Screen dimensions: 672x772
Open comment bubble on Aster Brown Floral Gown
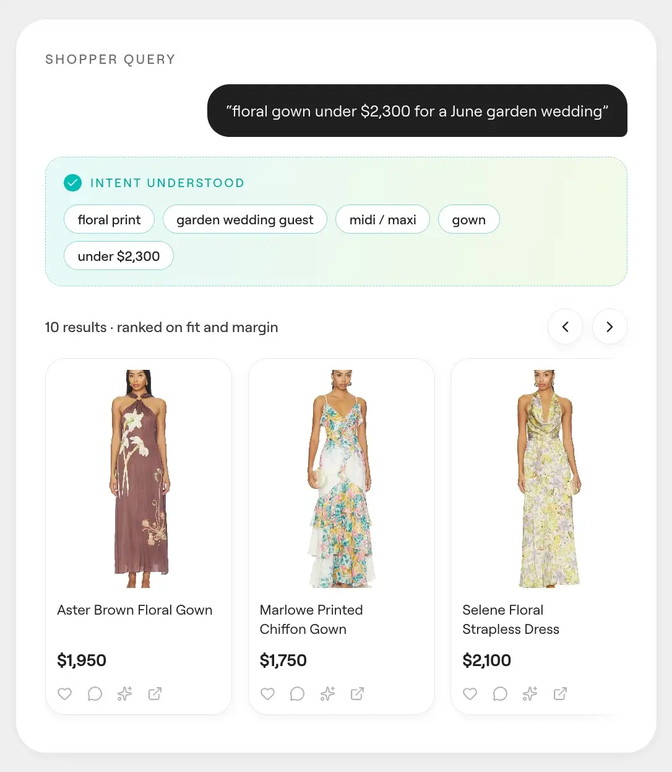[95, 694]
